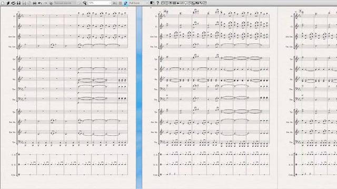Click the Play triangle in toolbar
This screenshot has height=189, width=337.
(x=178, y=3)
